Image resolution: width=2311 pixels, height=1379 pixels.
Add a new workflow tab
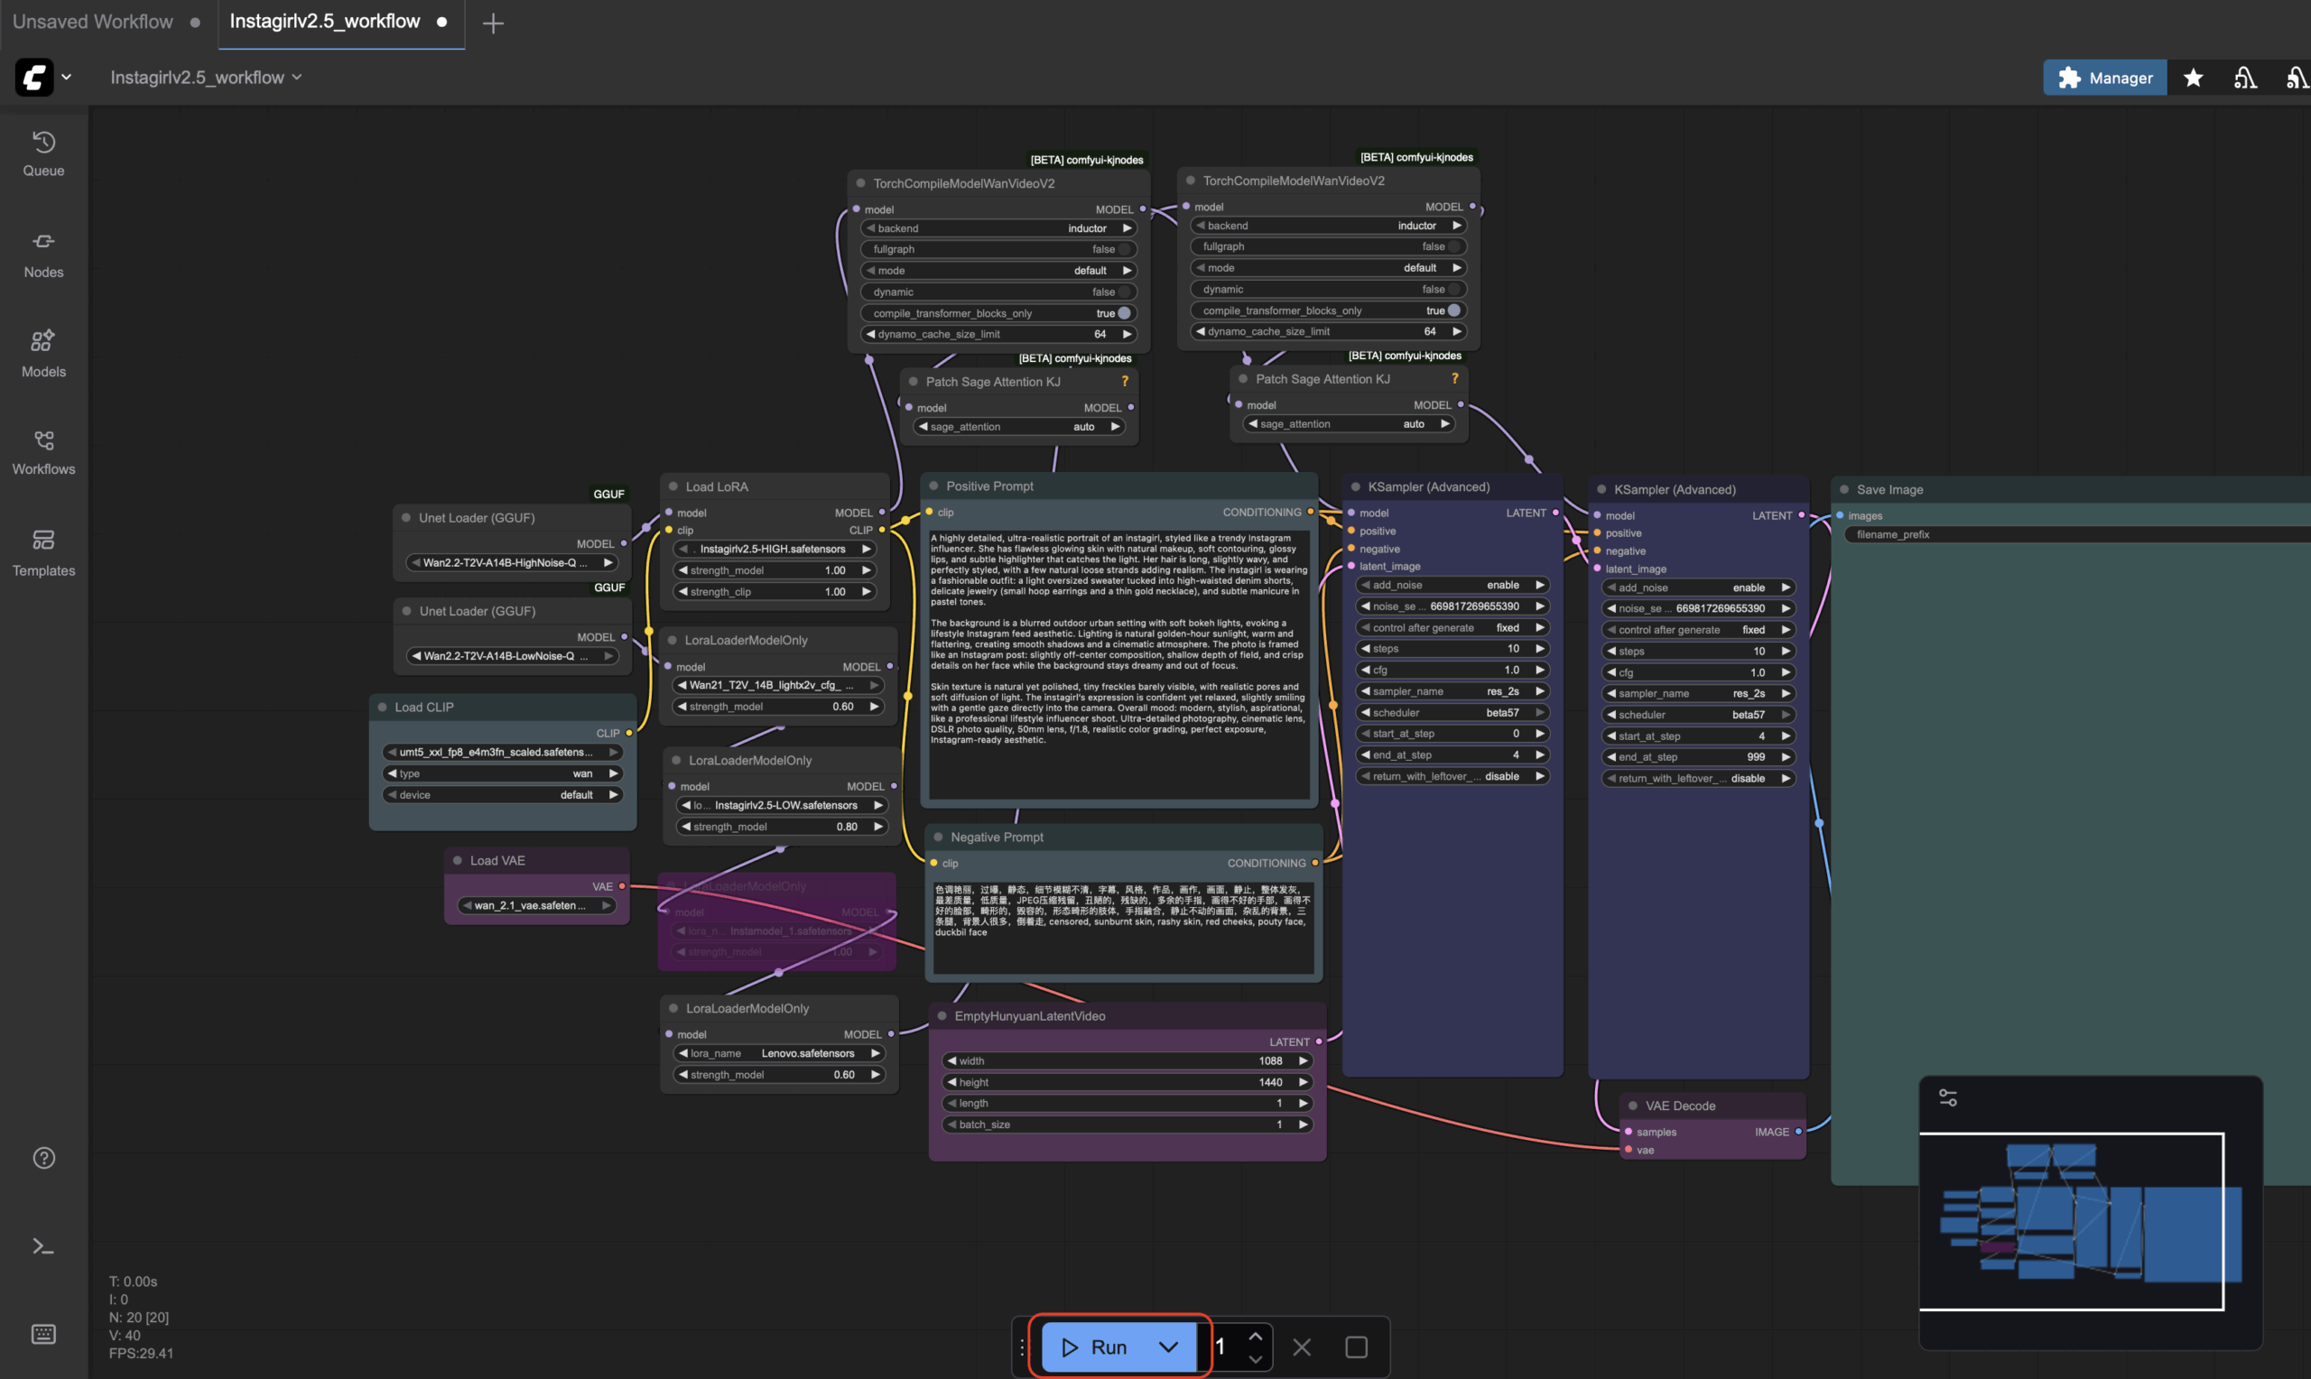coord(494,23)
